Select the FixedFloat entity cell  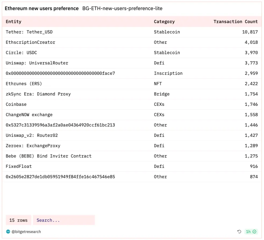pyautogui.click(x=19, y=167)
